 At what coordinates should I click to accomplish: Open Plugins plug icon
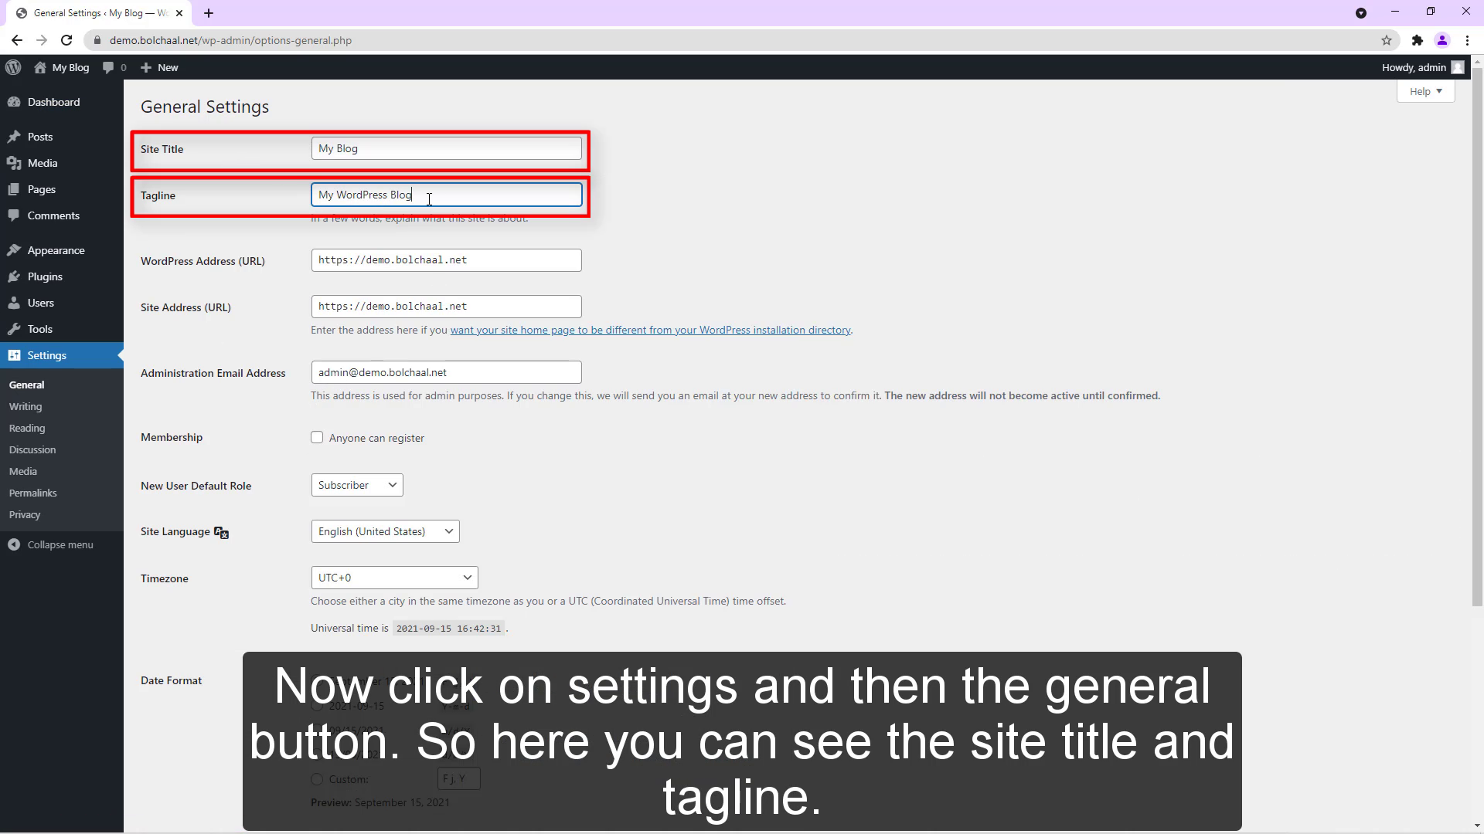click(x=14, y=276)
